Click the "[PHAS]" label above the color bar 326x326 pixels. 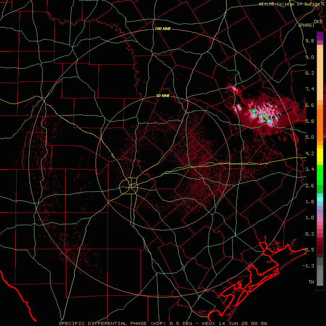[x=306, y=25]
